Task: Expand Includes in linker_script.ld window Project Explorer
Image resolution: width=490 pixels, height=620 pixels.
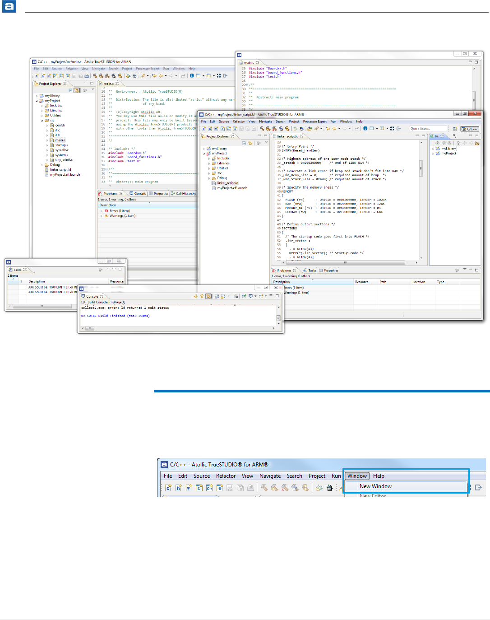Action: (209, 158)
